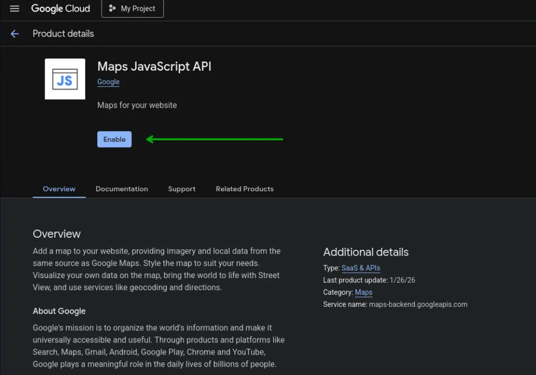Open the Google publisher link
The image size is (536, 375).
[108, 82]
